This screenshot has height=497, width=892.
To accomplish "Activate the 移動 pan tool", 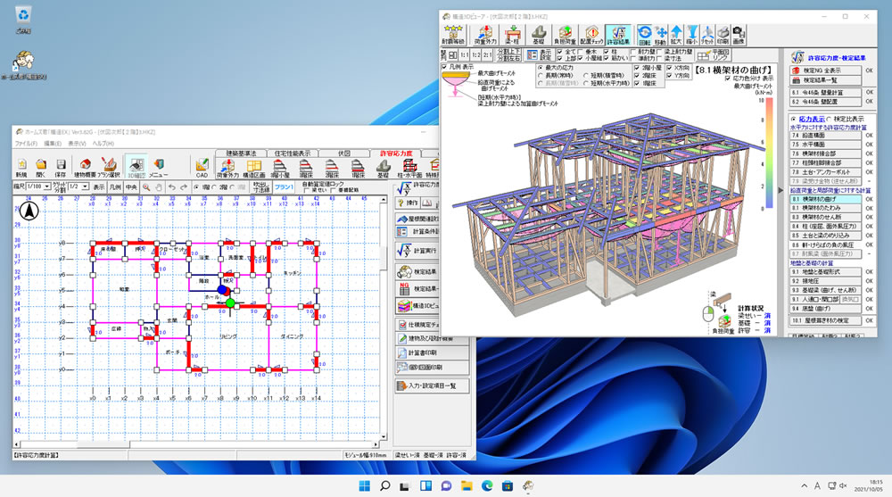I will [x=660, y=35].
